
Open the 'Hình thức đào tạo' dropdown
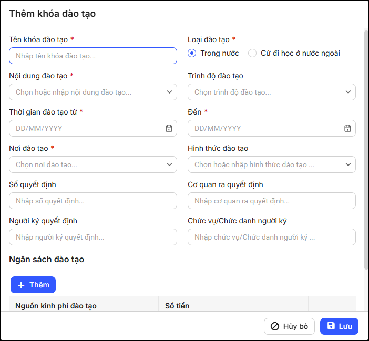(347, 164)
